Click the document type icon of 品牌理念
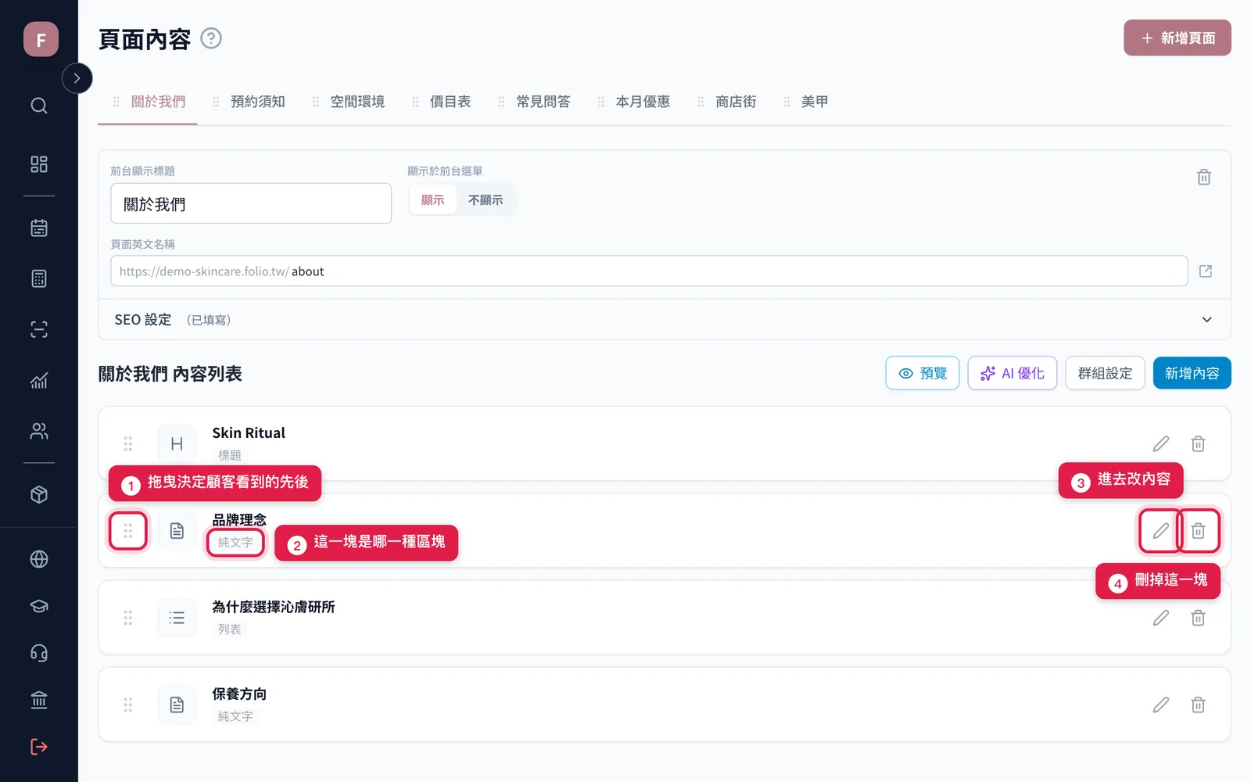Image resolution: width=1251 pixels, height=782 pixels. [177, 531]
